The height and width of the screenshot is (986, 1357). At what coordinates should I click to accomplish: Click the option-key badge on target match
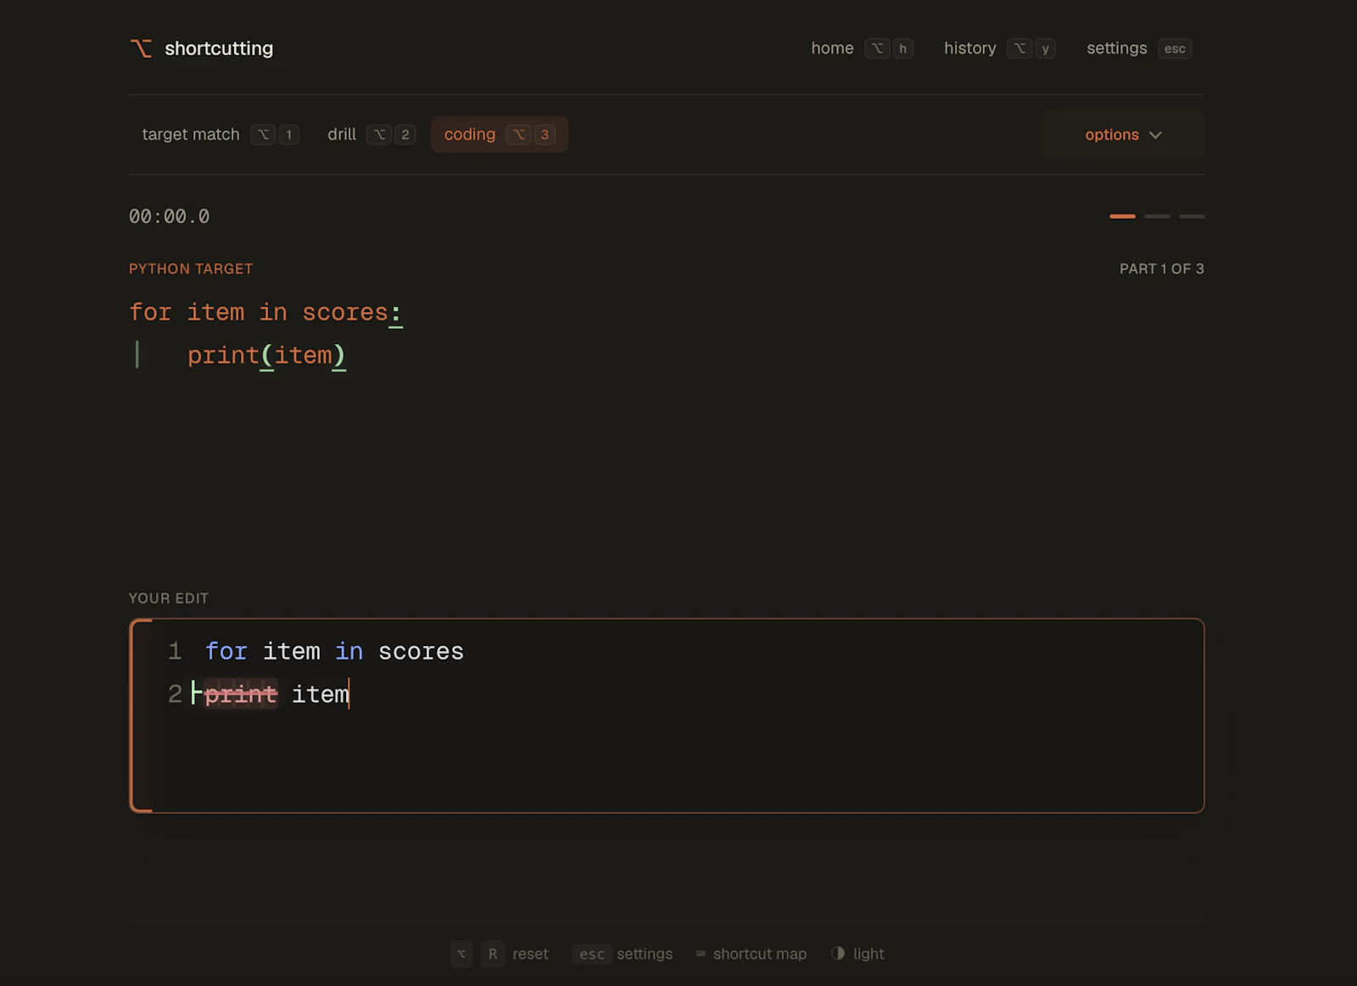(x=263, y=135)
